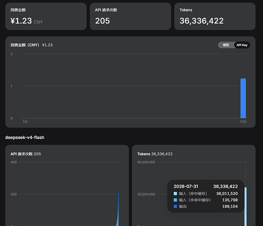Select the Tokens 36,336,422 summary card
The height and width of the screenshot is (226, 263).
(215, 16)
